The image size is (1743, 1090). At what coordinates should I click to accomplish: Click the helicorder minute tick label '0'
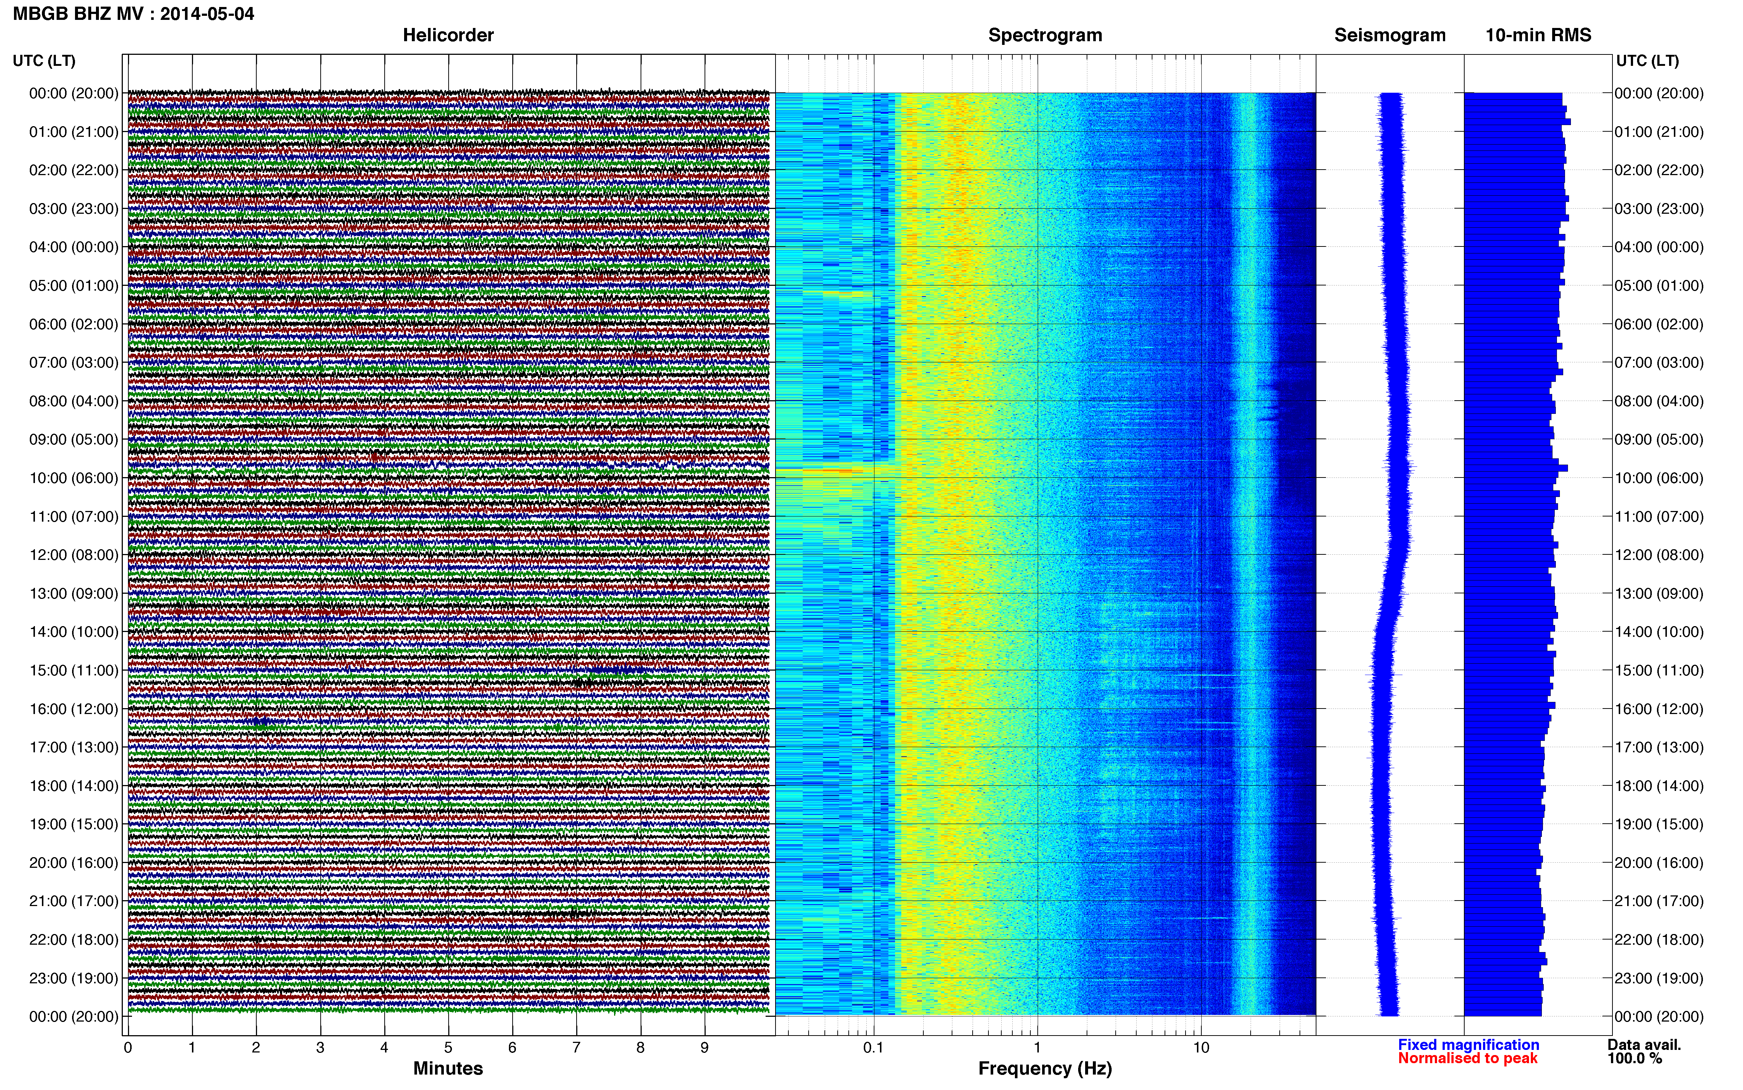(128, 1047)
